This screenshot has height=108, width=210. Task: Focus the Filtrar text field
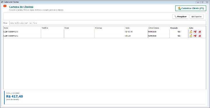108,23
